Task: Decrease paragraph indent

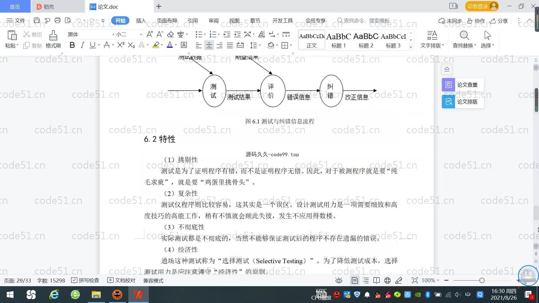Action: coord(227,34)
